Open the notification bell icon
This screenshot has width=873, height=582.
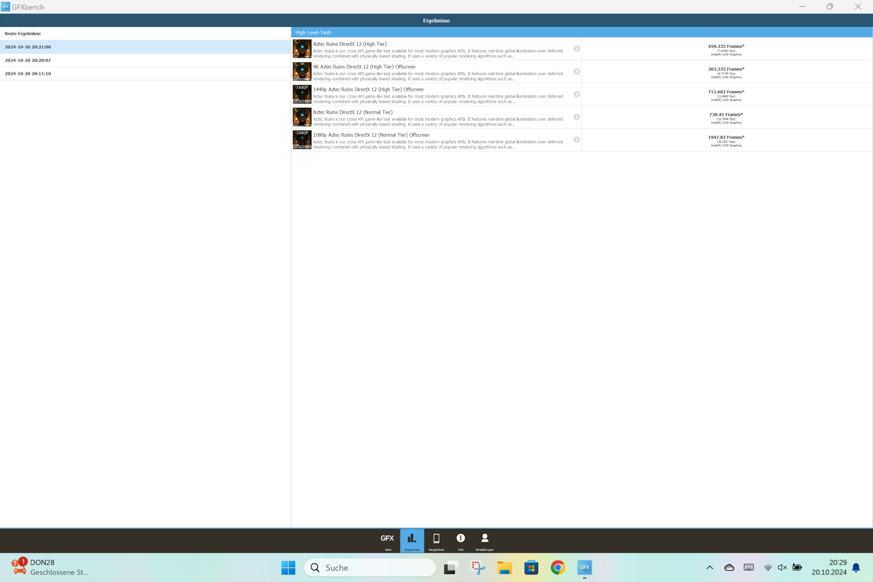pyautogui.click(x=856, y=567)
